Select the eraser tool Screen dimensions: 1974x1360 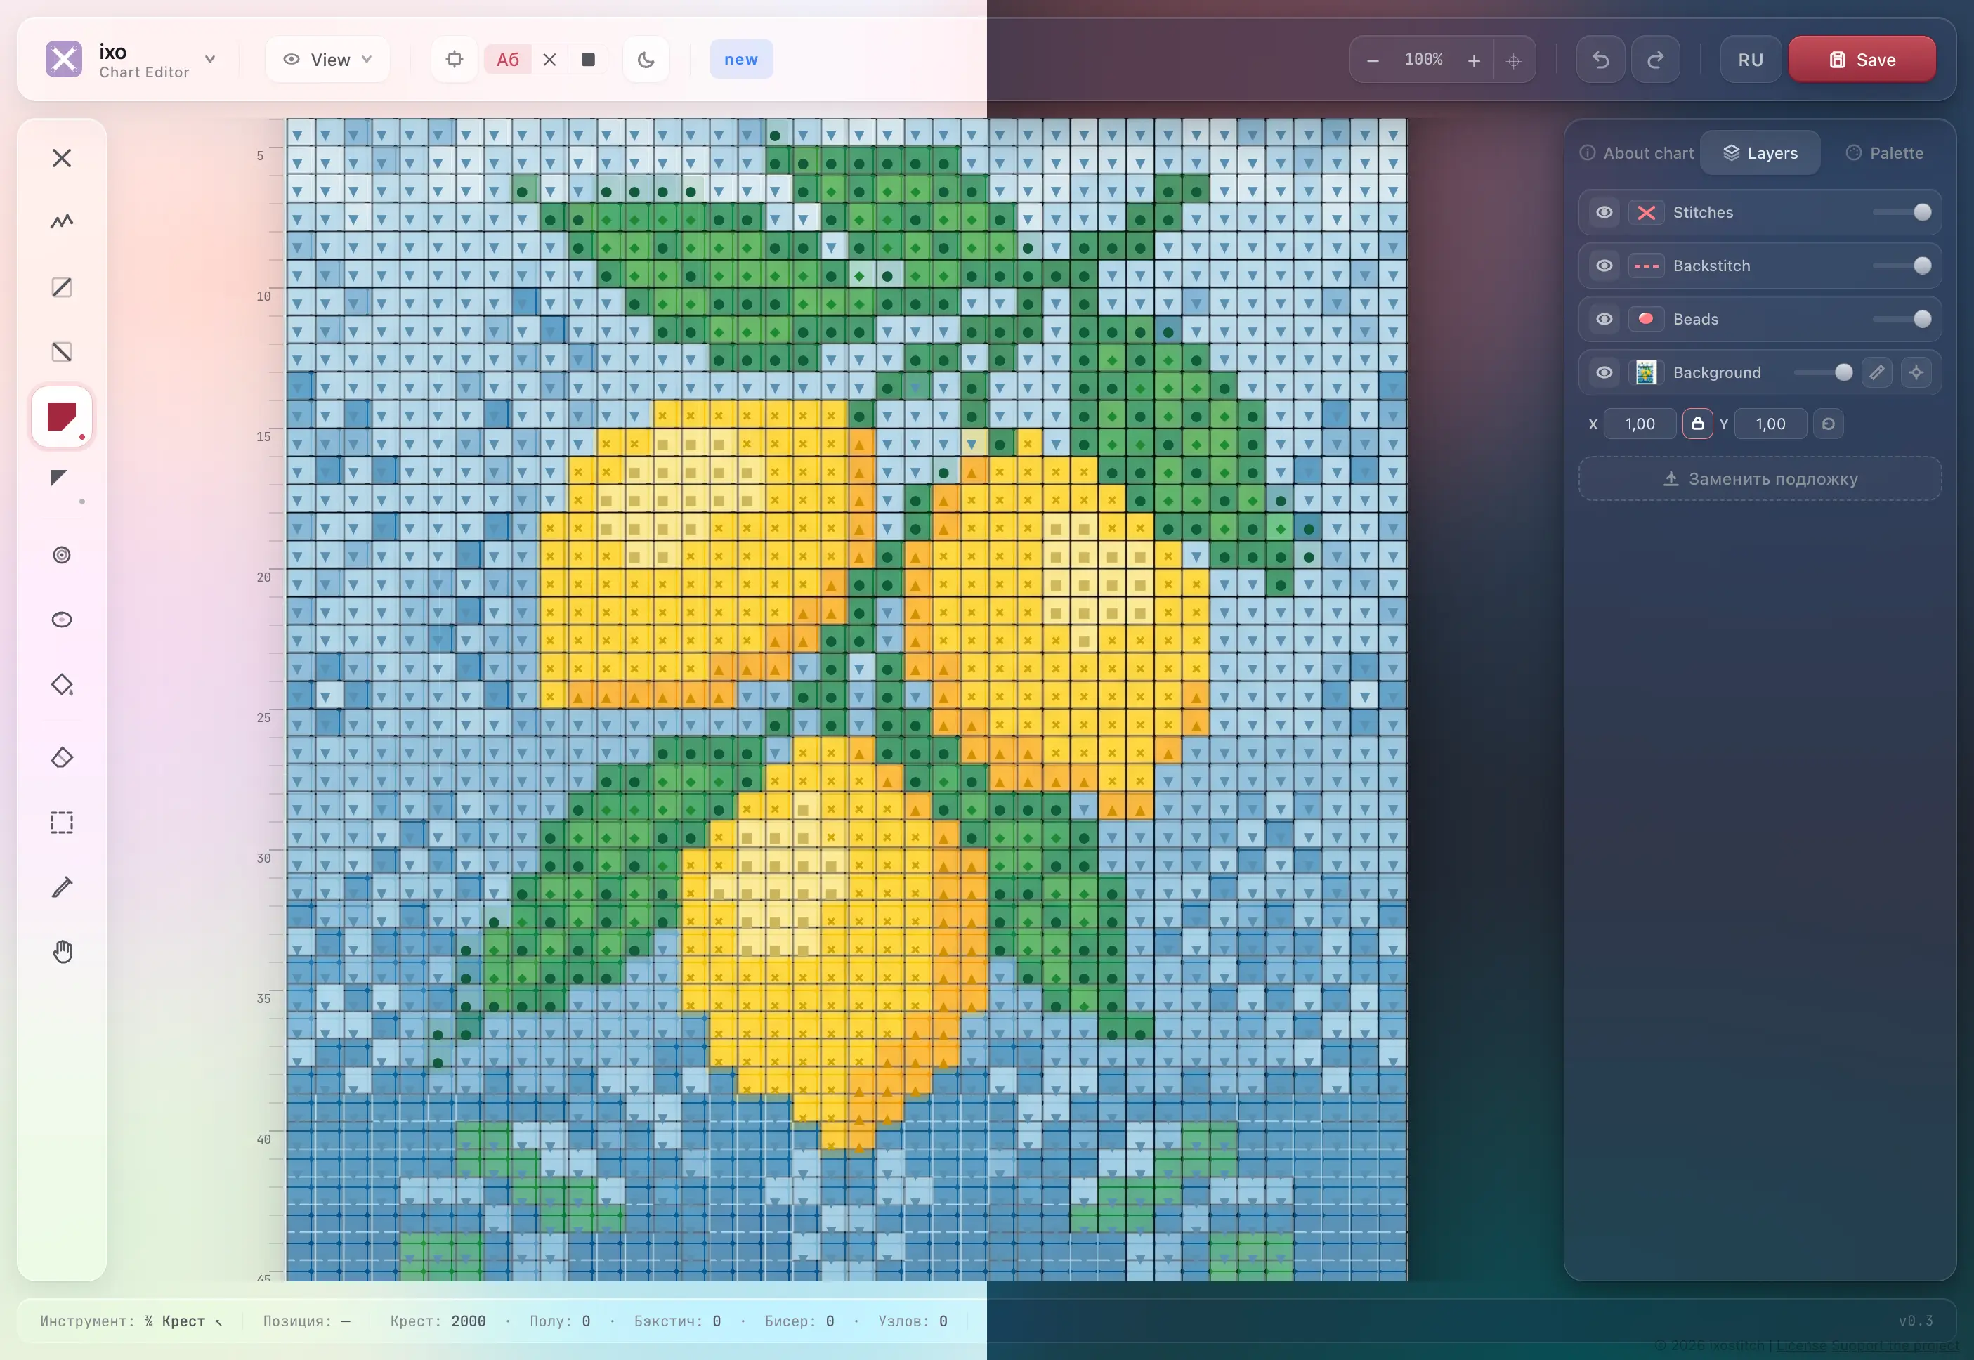pos(61,757)
